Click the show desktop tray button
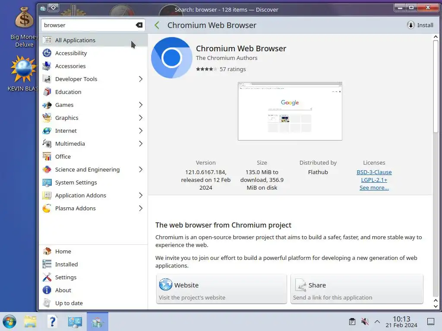442x331 pixels. point(431,322)
